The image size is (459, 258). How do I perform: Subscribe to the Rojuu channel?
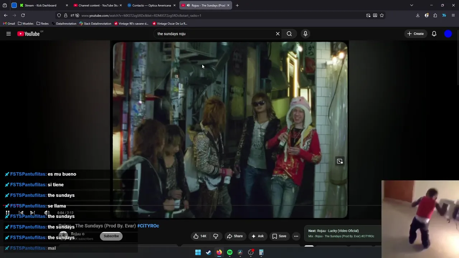tap(111, 236)
